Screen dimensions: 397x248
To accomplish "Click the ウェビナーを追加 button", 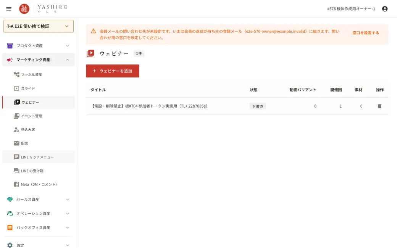I will (x=112, y=71).
